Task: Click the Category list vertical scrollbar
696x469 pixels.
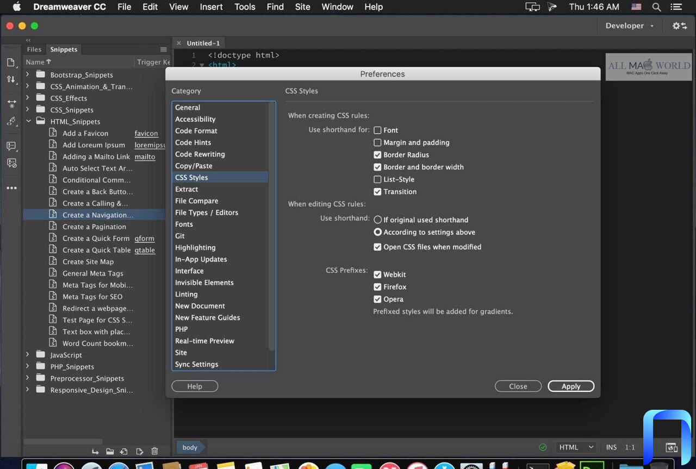Action: [272, 226]
